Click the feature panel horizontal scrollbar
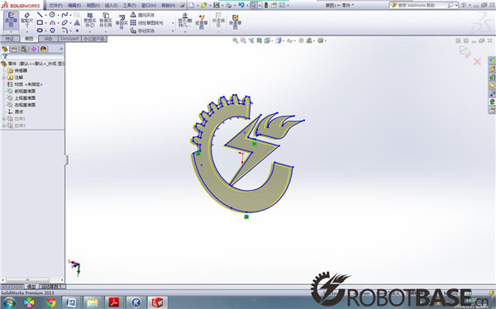496x309 pixels. (x=28, y=280)
